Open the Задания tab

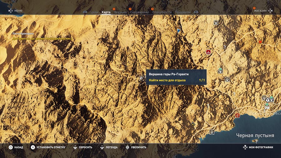(120, 12)
